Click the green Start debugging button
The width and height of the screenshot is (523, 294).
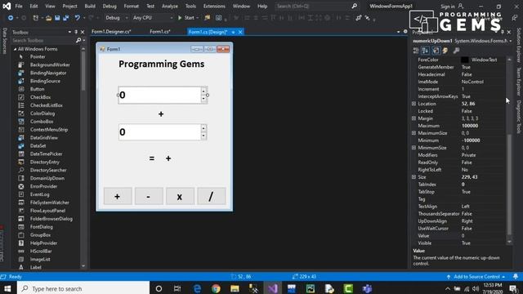187,18
